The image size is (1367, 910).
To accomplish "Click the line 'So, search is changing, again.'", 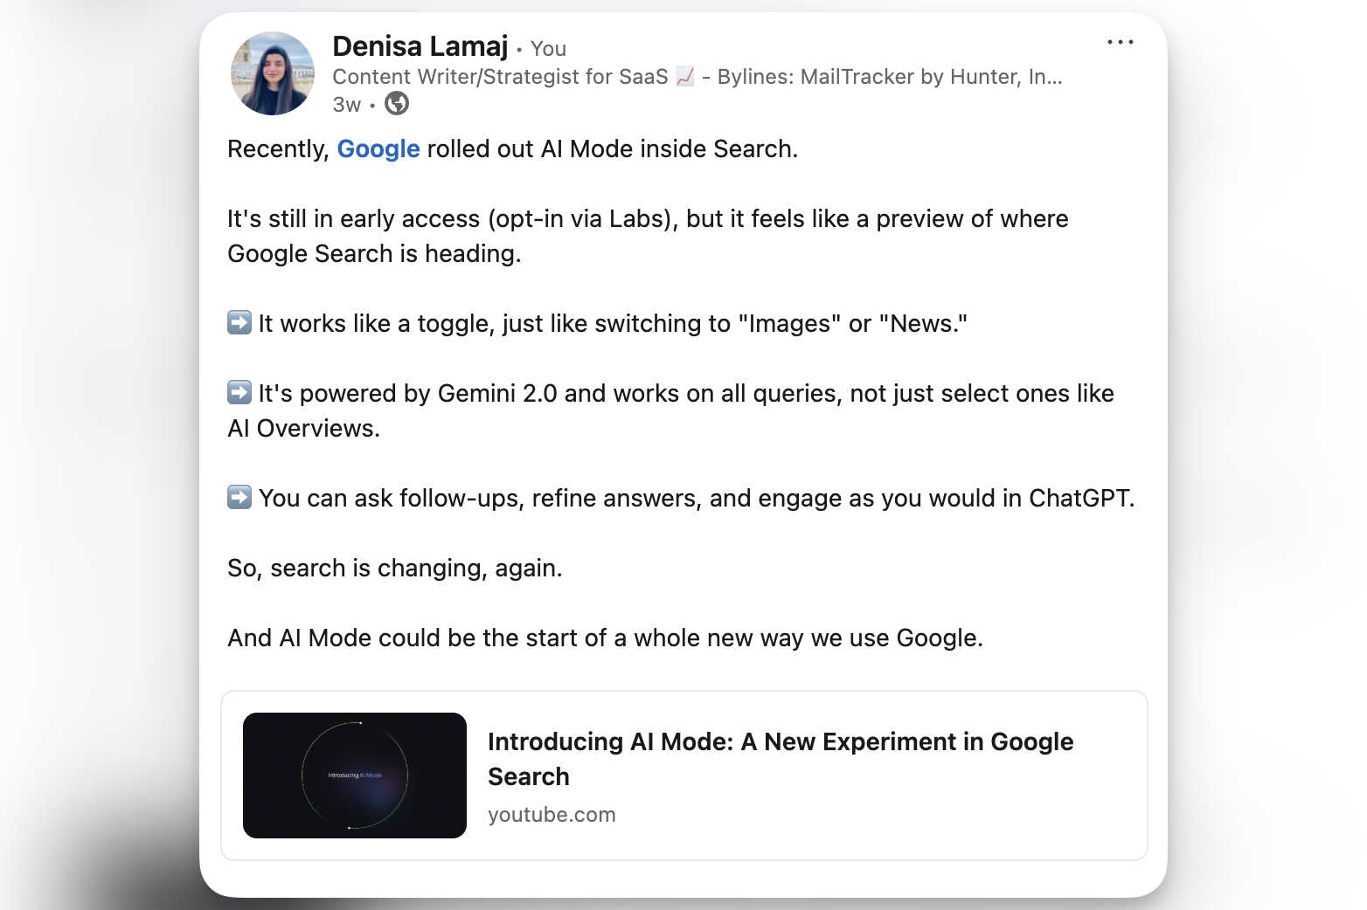I will [x=395, y=569].
